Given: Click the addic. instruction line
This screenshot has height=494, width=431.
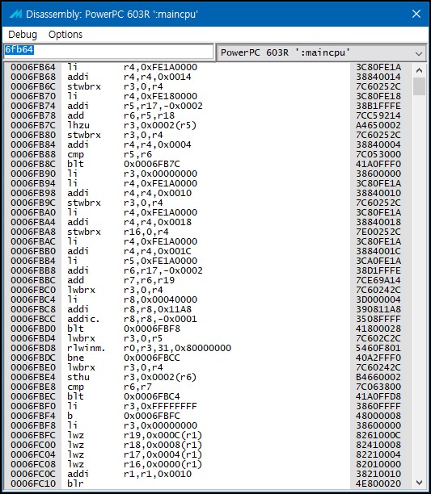Looking at the screenshot, I should pyautogui.click(x=209, y=319).
